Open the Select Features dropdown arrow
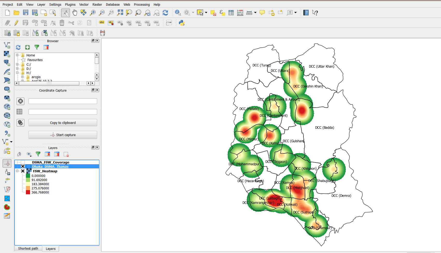 pos(206,13)
